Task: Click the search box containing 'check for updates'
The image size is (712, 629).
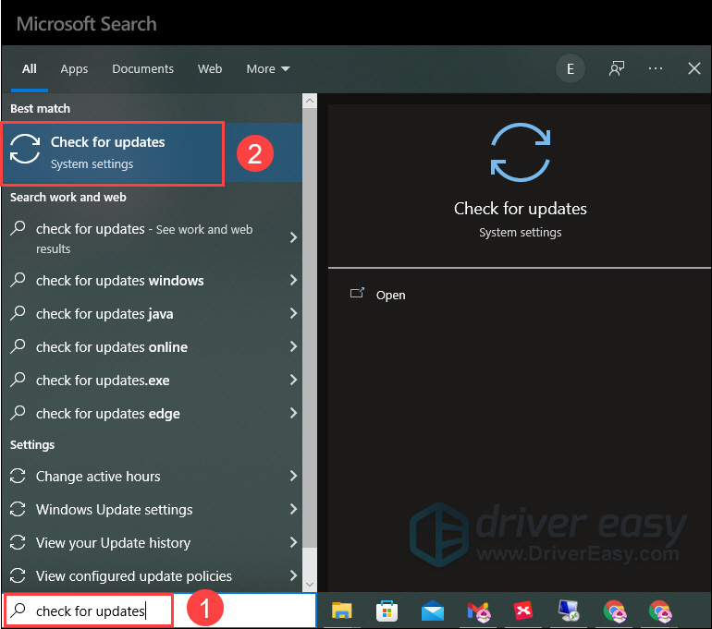Action: 90,611
